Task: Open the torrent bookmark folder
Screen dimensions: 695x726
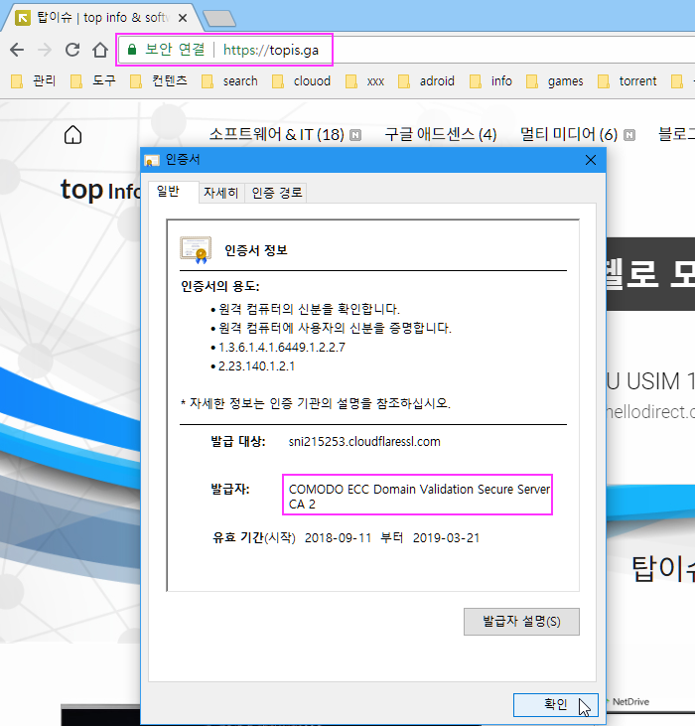Action: [x=627, y=81]
